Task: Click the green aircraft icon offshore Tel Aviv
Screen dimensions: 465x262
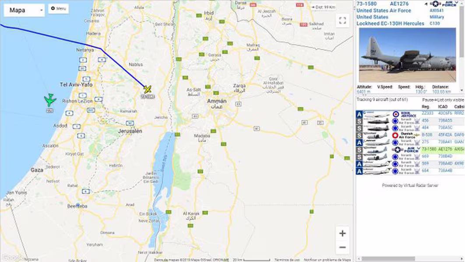Action: pos(50,100)
